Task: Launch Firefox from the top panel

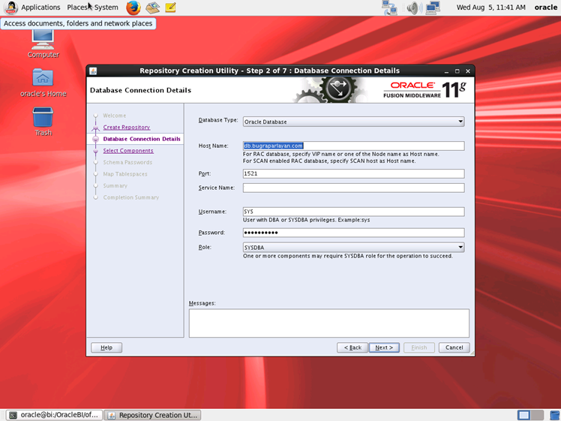Action: pos(133,8)
